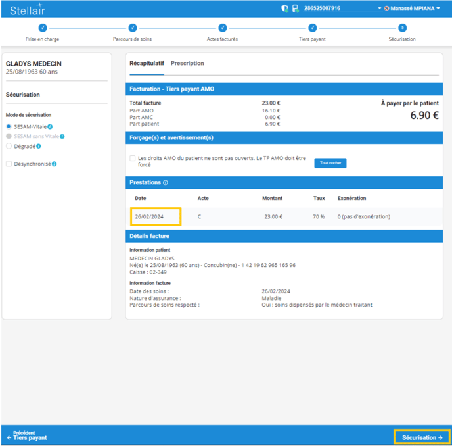Open the info icon next to SESAM sans Vitale

point(62,136)
